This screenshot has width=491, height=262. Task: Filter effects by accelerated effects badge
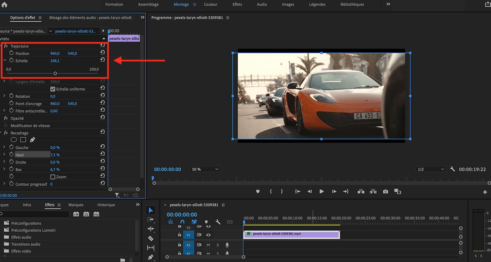(76, 214)
